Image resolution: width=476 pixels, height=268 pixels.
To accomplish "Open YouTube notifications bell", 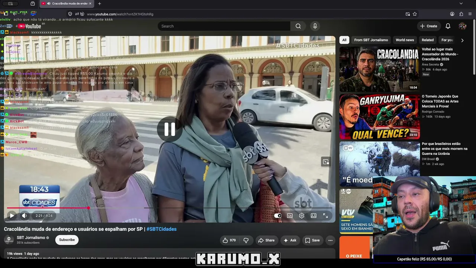I will pyautogui.click(x=448, y=26).
